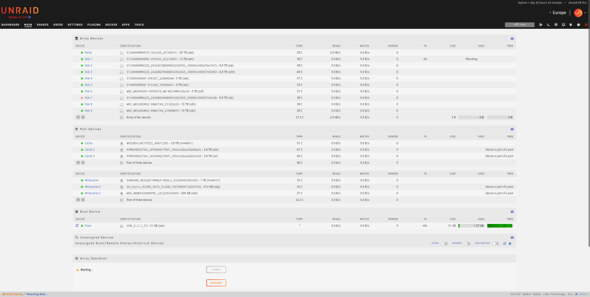Open the terminal icon in top toolbar
The width and height of the screenshot is (590, 297).
(x=548, y=25)
